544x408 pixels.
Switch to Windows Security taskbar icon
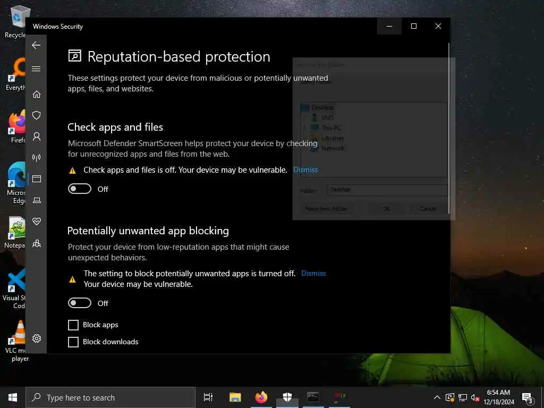[x=287, y=397]
